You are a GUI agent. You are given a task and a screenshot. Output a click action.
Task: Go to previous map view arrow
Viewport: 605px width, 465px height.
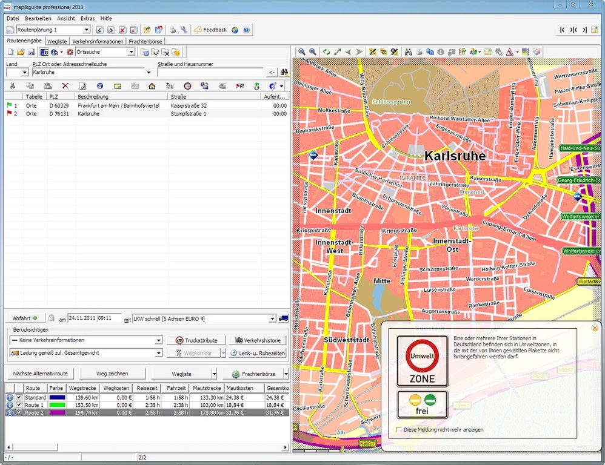point(349,51)
